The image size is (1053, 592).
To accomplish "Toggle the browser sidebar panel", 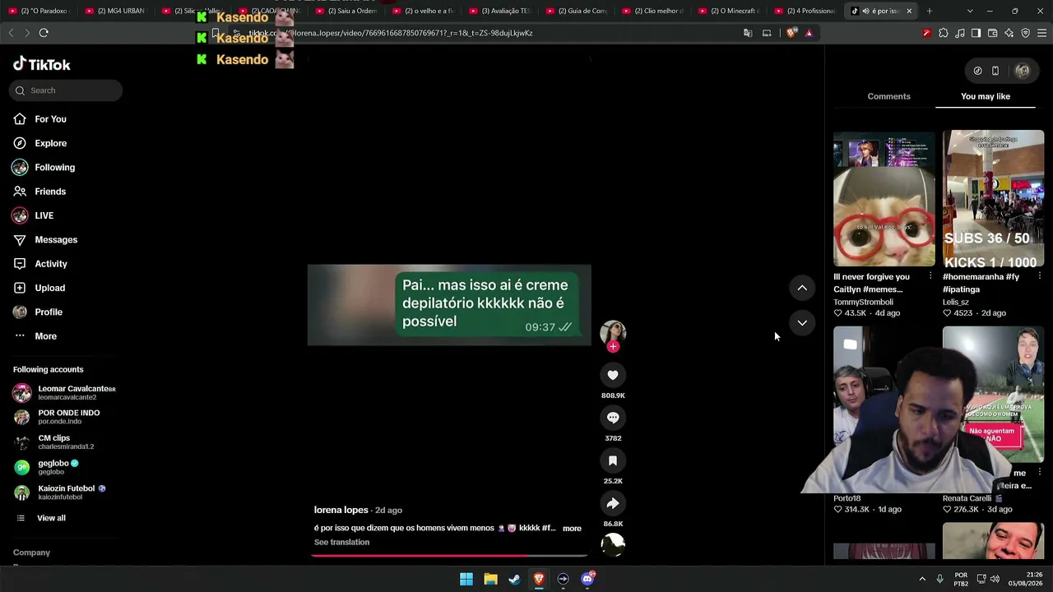I will [976, 33].
